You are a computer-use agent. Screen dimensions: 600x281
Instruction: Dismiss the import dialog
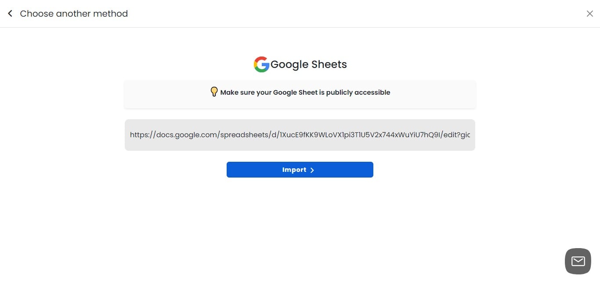pyautogui.click(x=590, y=13)
